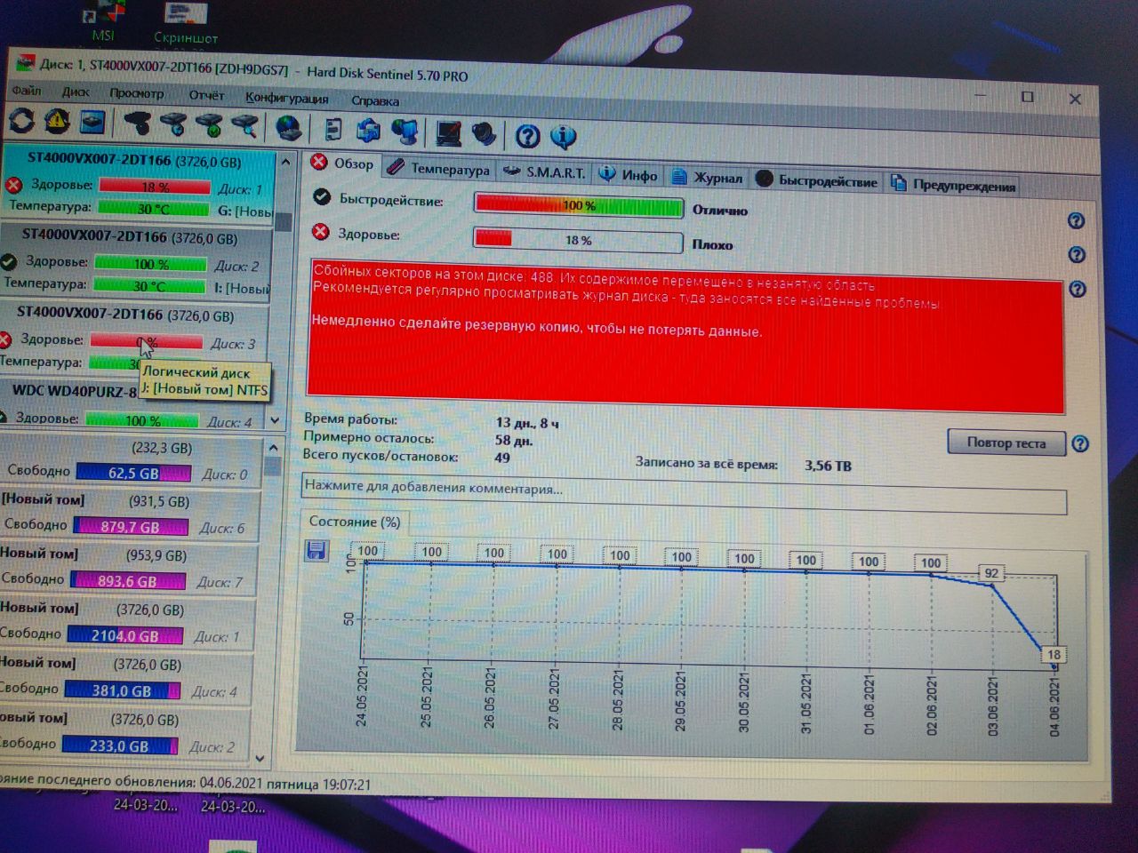Click the blue sync arrows toolbar icon
Viewport: 1138px width, 853px height.
(368, 131)
